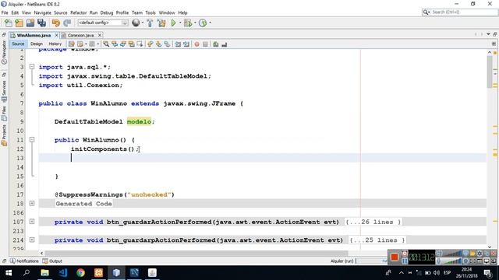Open the Tools menu
Screen dimensions: 499x280
[150, 12]
